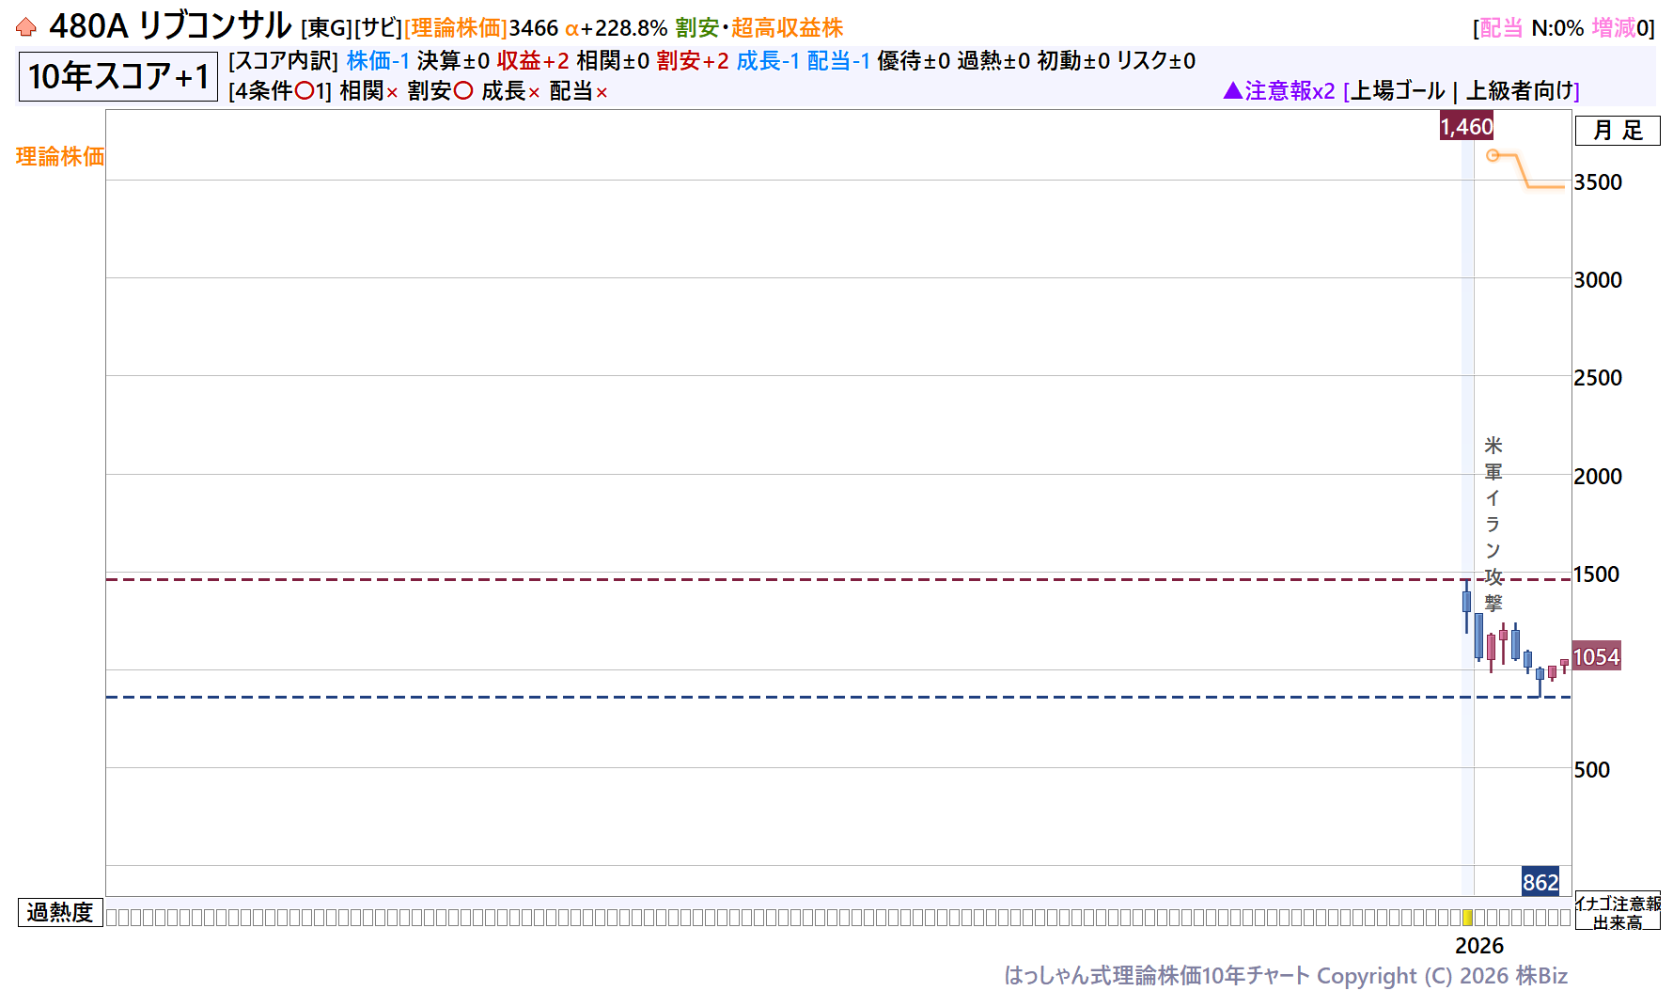Click the 2500 price axis value
The image size is (1673, 991).
click(x=1598, y=378)
